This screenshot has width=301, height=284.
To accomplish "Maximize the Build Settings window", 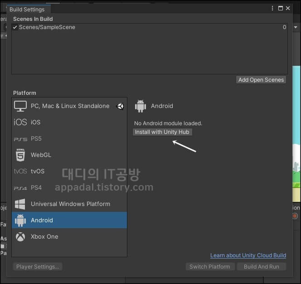I will (x=281, y=8).
